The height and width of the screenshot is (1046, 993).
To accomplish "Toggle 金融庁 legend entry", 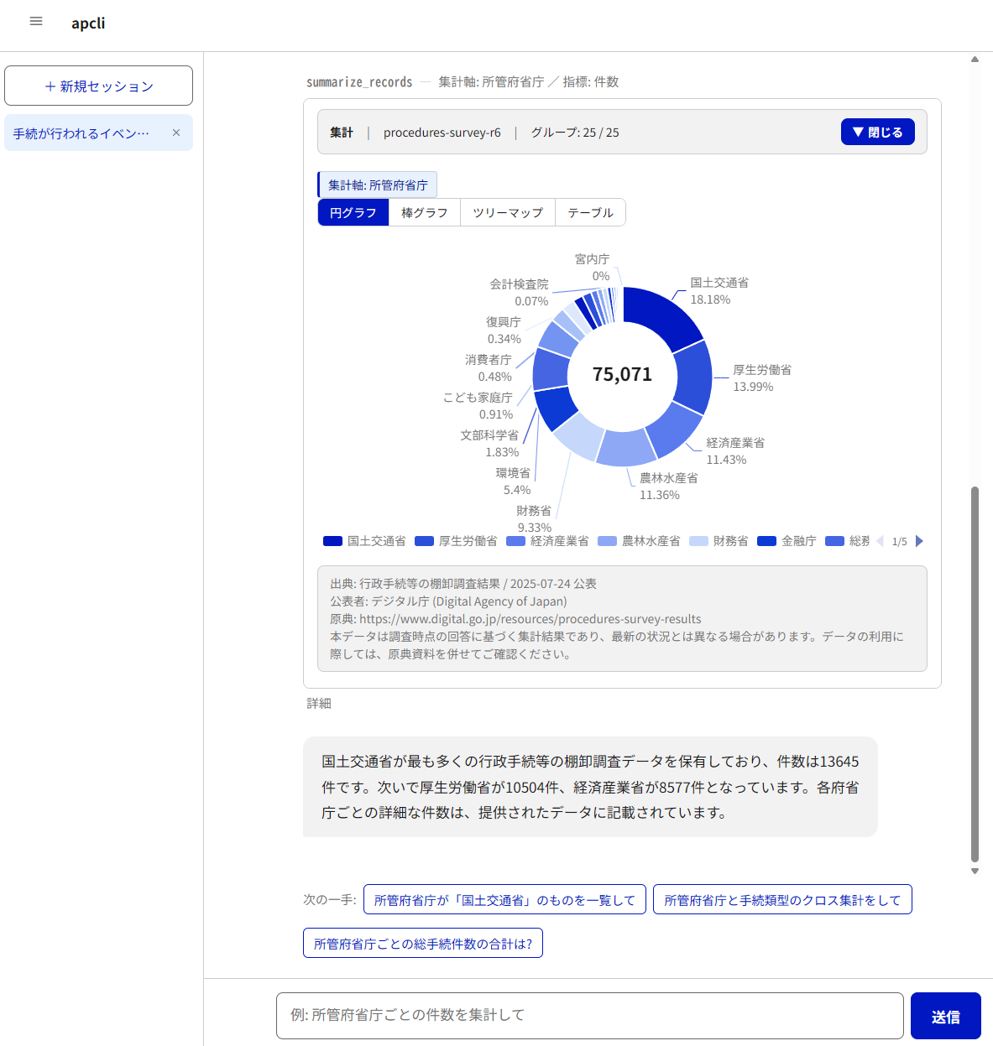I will click(x=787, y=541).
